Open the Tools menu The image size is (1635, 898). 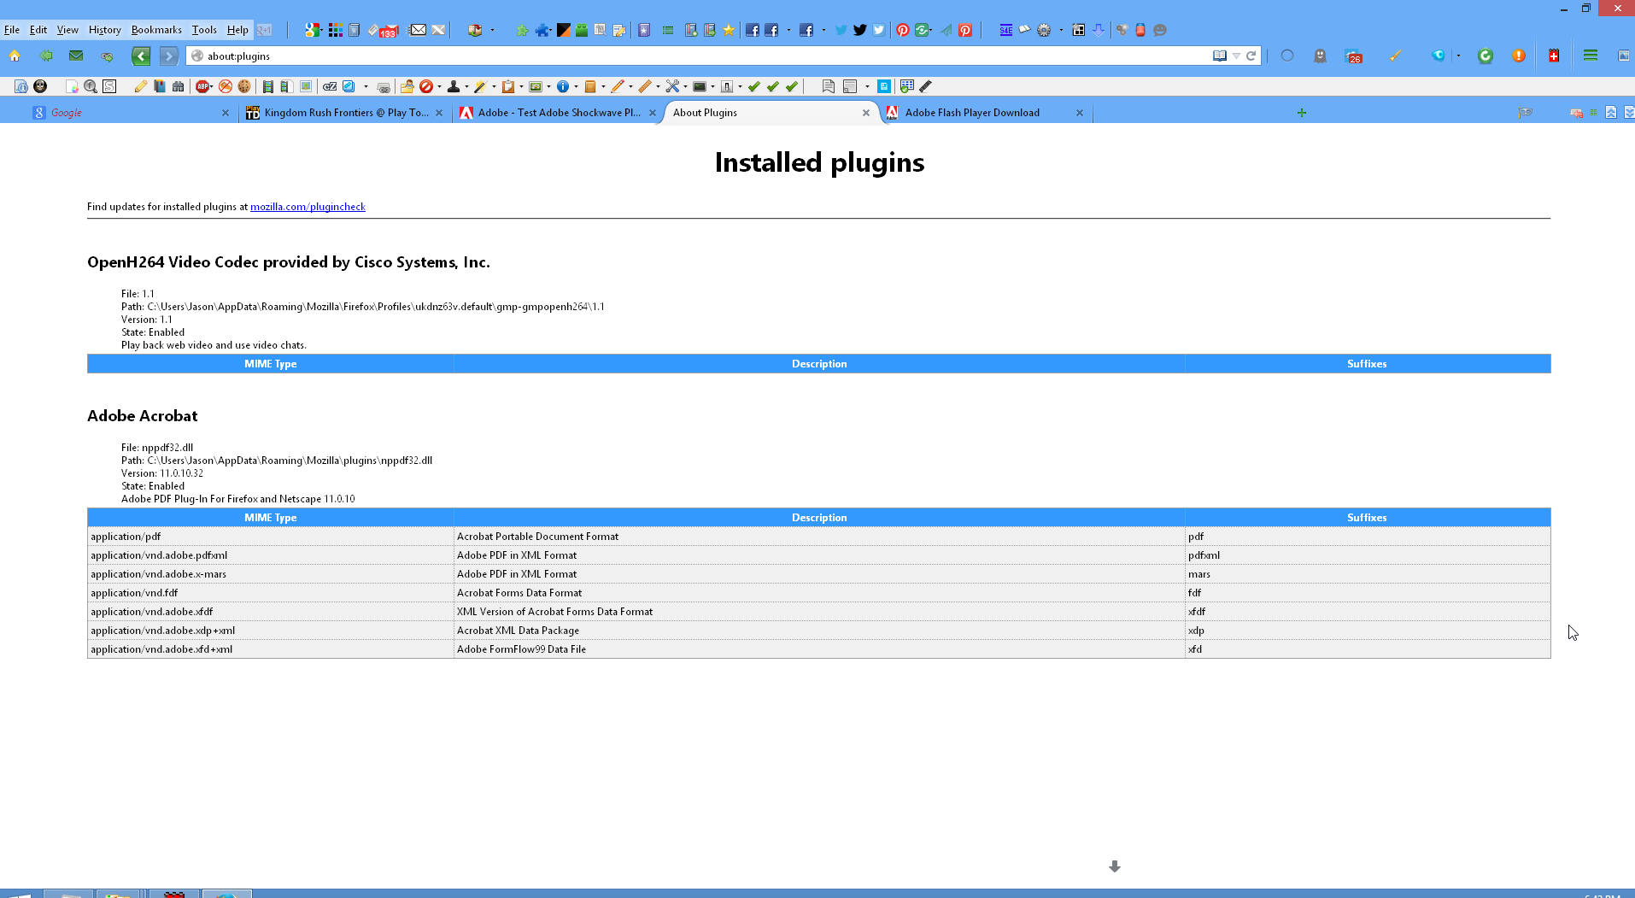204,30
